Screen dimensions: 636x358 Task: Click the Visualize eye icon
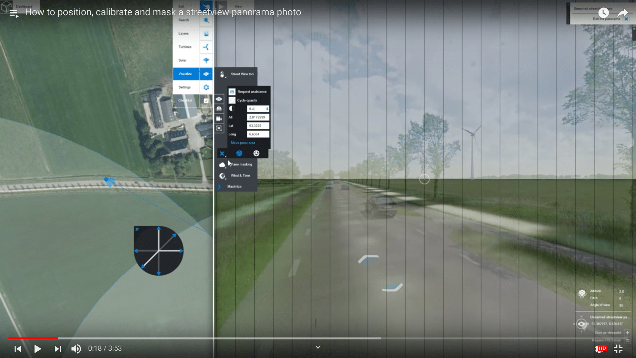point(206,74)
